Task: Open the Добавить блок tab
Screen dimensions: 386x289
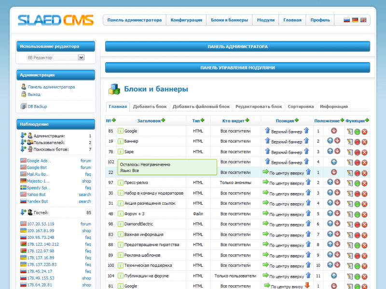Action: [151, 106]
